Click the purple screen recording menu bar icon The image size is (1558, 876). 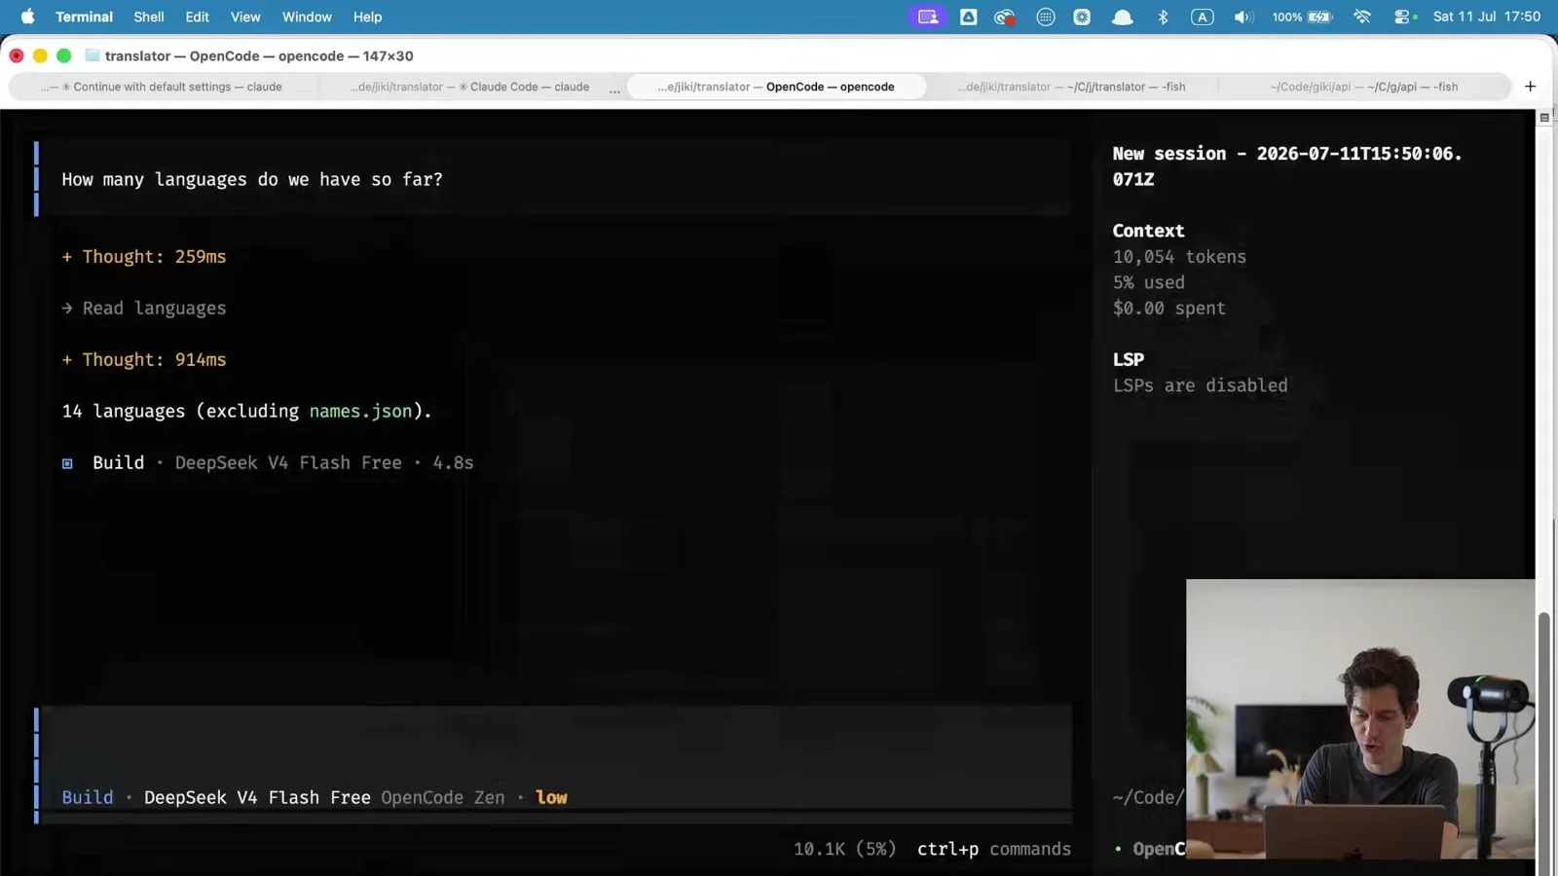pos(928,17)
